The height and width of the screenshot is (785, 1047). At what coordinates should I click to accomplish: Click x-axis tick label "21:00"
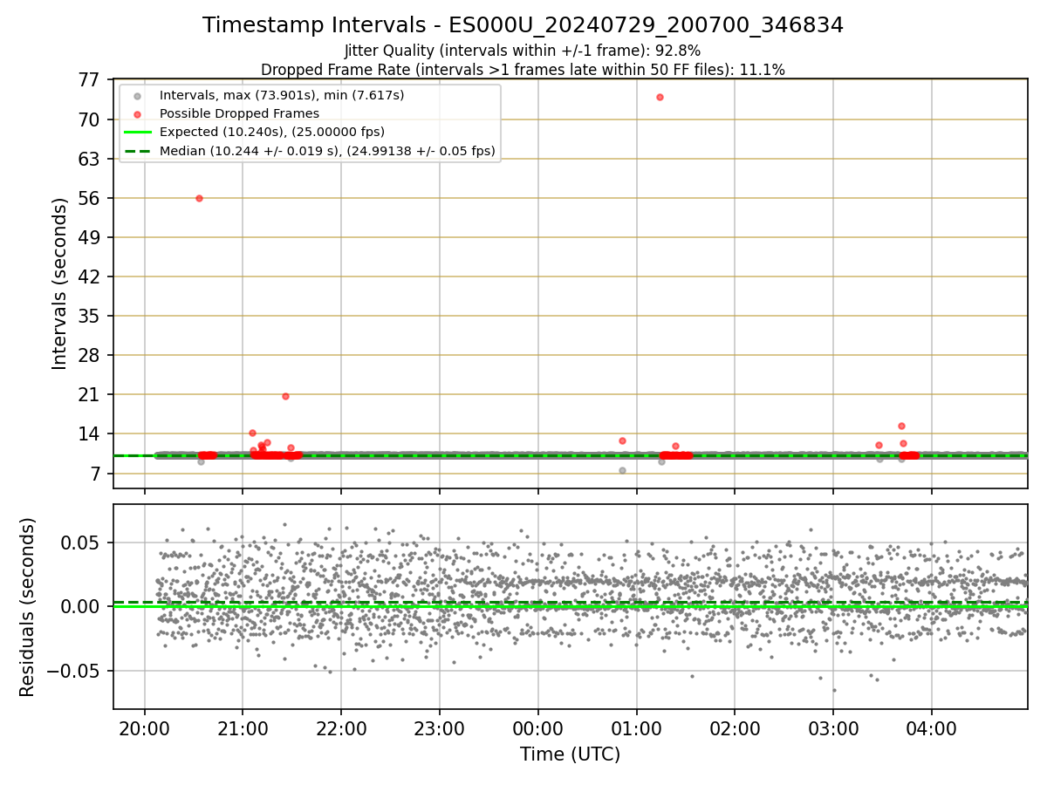243,727
